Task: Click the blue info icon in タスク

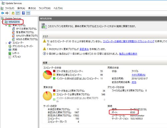Action: tap(44, 54)
